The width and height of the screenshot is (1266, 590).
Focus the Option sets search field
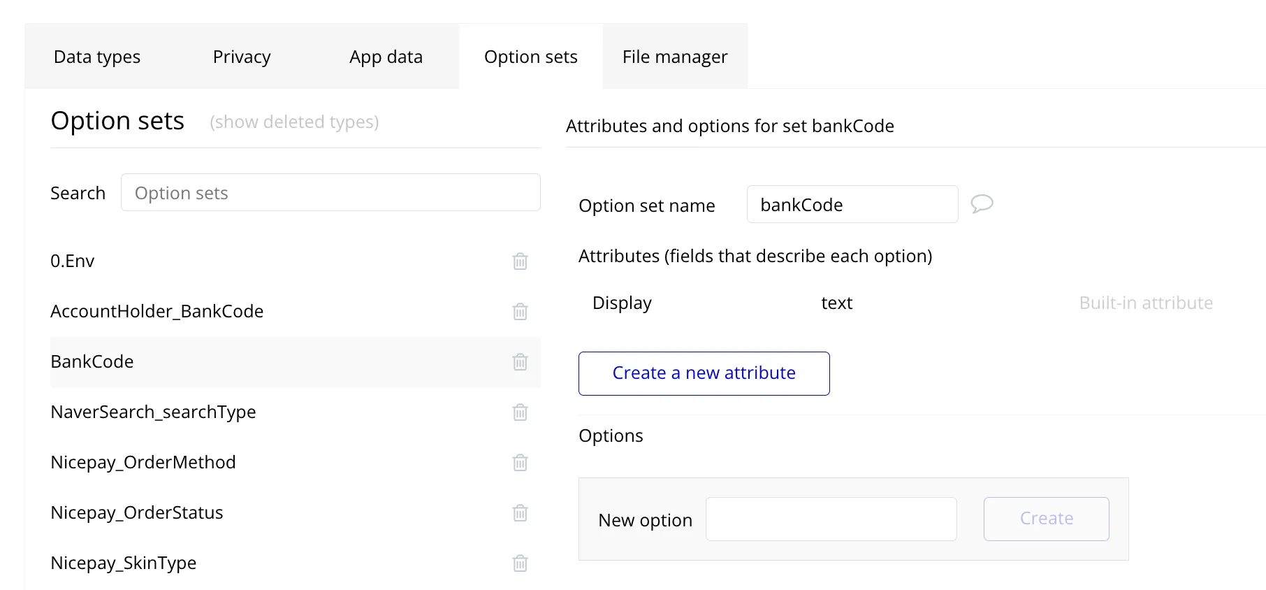point(330,193)
